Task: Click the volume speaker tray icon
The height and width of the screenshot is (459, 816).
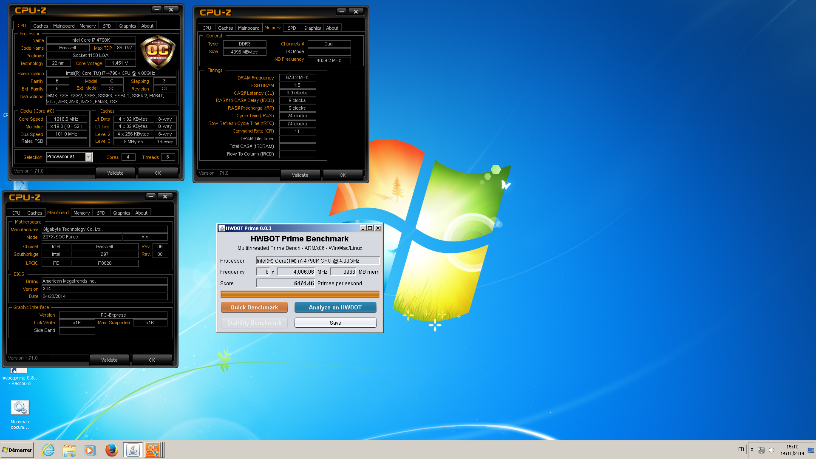Action: tap(771, 450)
